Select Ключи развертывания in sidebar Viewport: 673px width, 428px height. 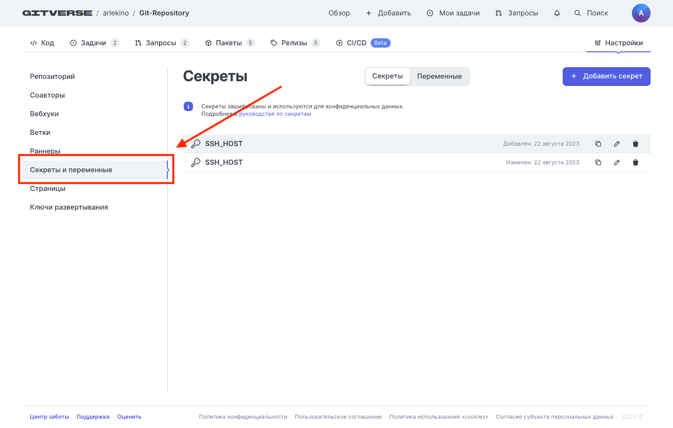coord(69,207)
